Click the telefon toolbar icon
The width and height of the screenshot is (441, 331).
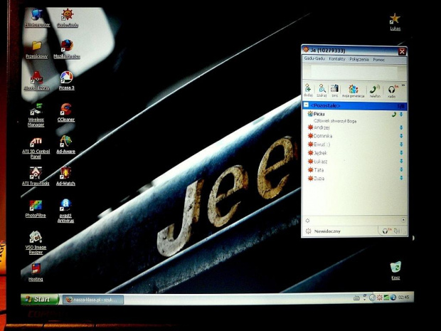coord(375,91)
